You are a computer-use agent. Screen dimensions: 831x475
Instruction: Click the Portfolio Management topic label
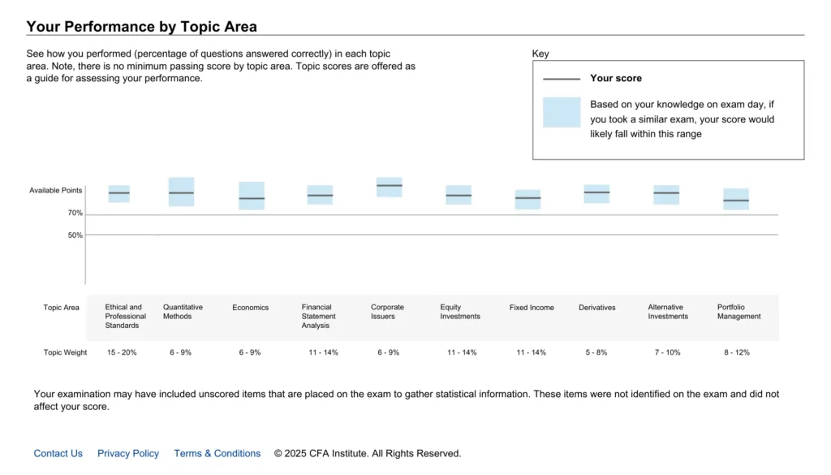(x=738, y=312)
